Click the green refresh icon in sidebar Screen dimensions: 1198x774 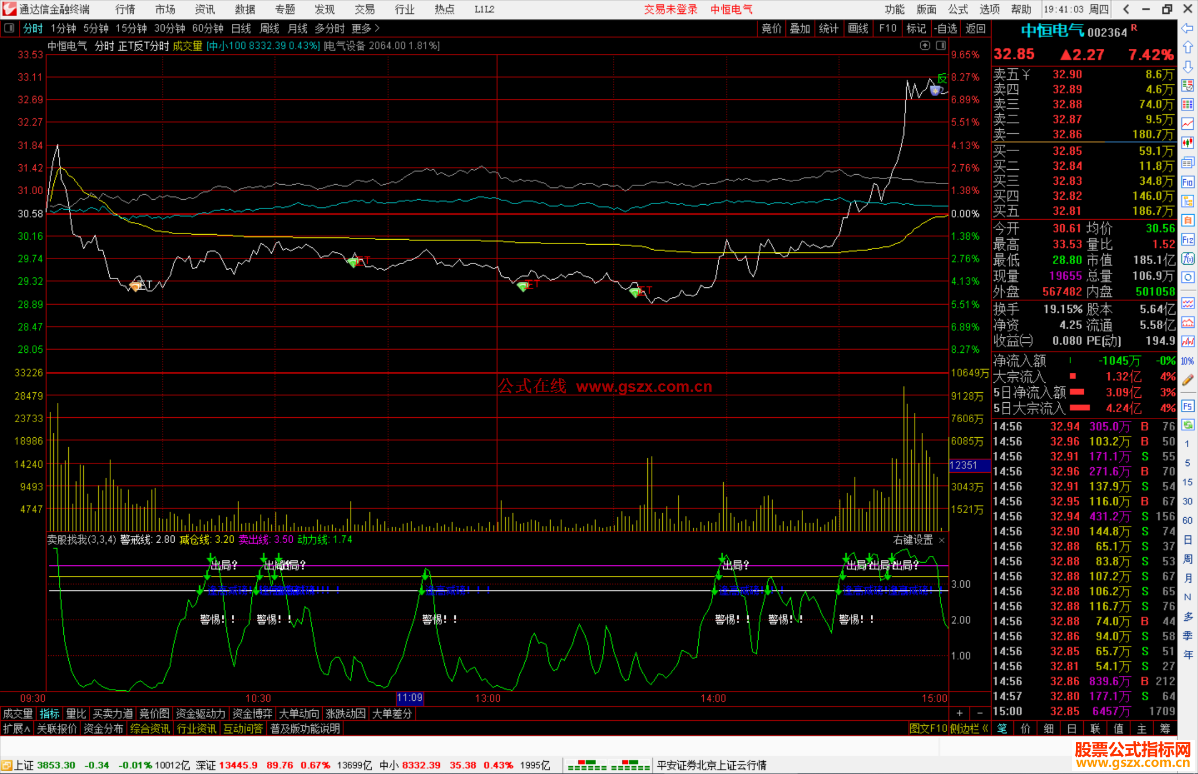1187,425
